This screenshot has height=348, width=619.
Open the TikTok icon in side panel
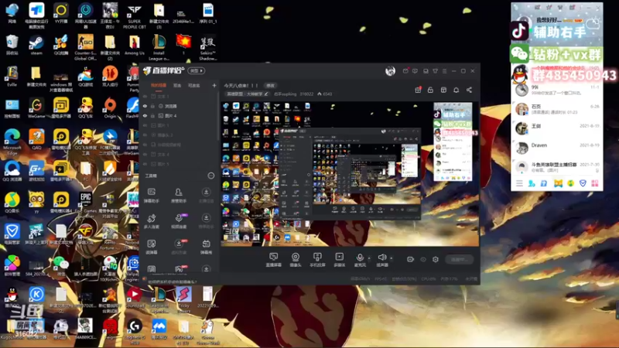[x=519, y=30]
